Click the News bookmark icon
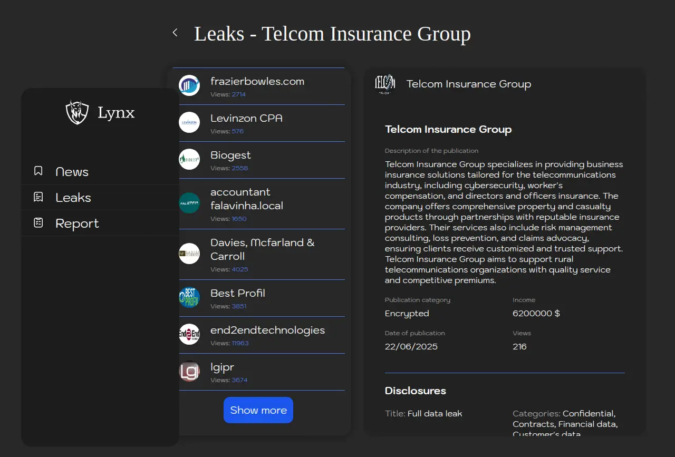 [x=38, y=171]
